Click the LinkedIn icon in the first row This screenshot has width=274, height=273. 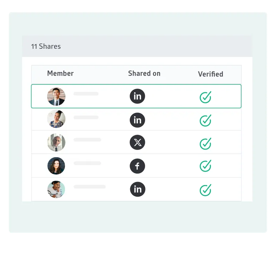tap(137, 96)
